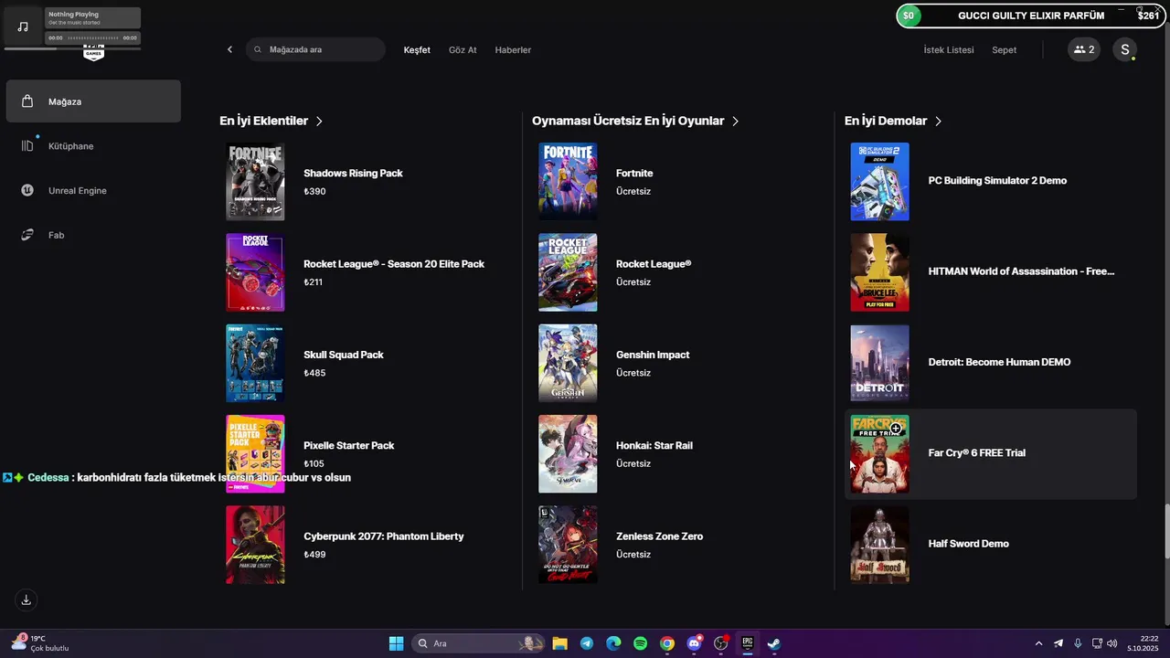Open Telegram from taskbar
1170x658 pixels.
(587, 643)
